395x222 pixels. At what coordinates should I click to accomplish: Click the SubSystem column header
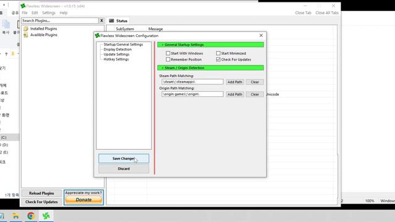125,29
